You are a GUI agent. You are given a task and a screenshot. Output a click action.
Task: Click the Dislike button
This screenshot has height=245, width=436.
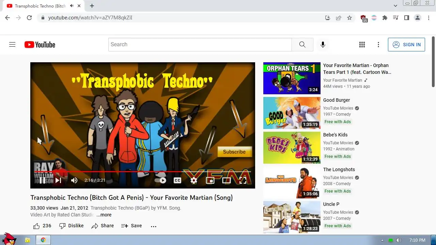pyautogui.click(x=71, y=226)
